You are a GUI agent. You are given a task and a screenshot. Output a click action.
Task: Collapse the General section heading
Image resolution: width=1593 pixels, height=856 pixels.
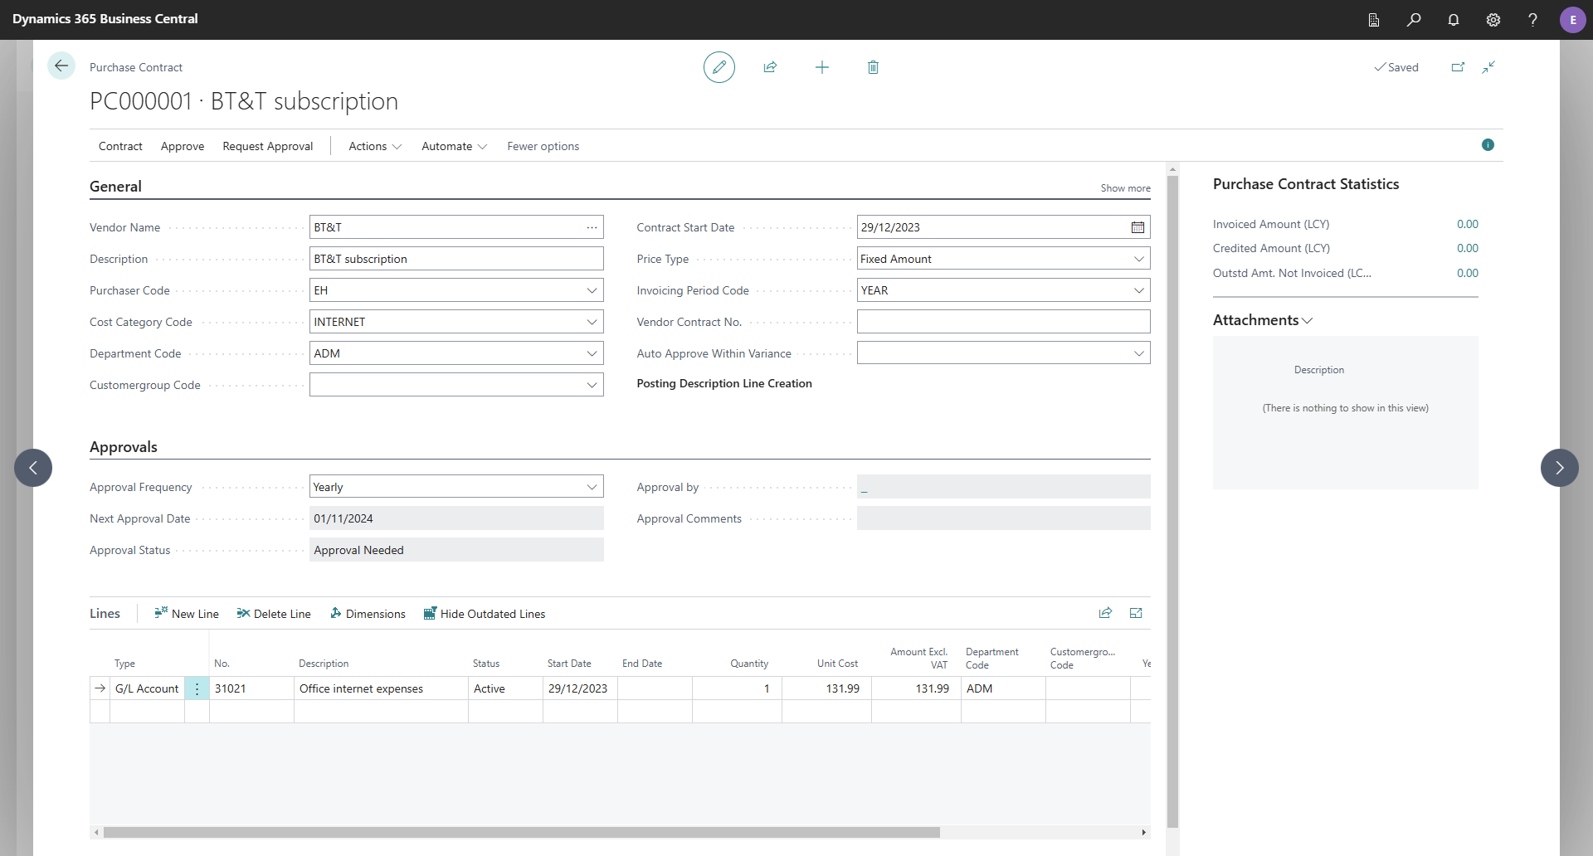[115, 187]
